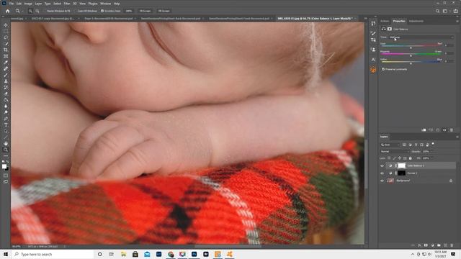461x259 pixels.
Task: Click Type here to search box
Action: pos(53,254)
